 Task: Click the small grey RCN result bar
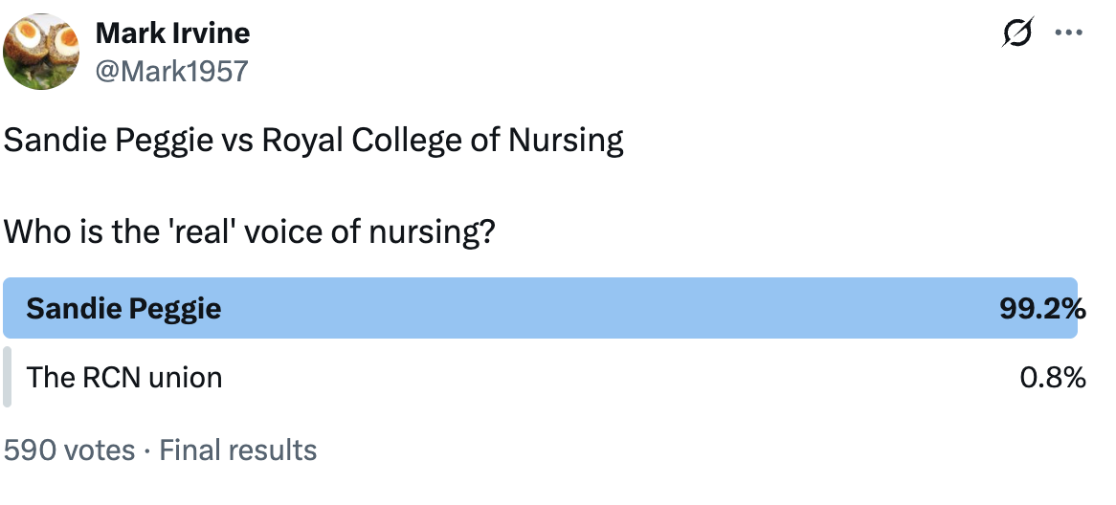[x=8, y=378]
